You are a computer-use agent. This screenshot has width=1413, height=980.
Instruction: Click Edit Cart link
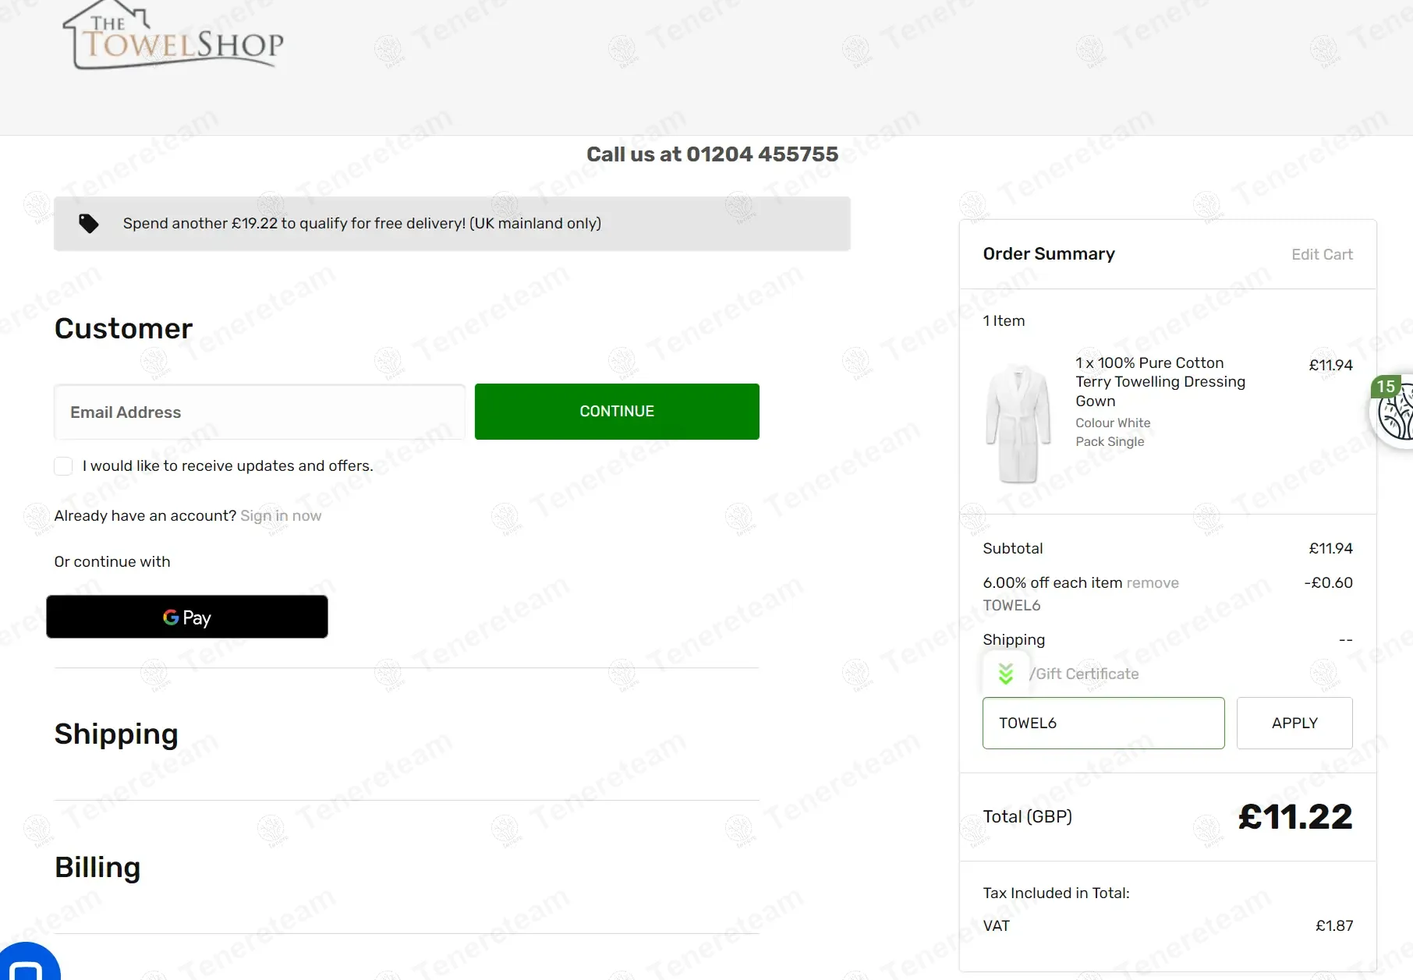point(1322,254)
